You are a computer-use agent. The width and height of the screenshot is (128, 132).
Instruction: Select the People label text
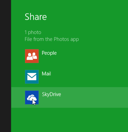coord(49,53)
